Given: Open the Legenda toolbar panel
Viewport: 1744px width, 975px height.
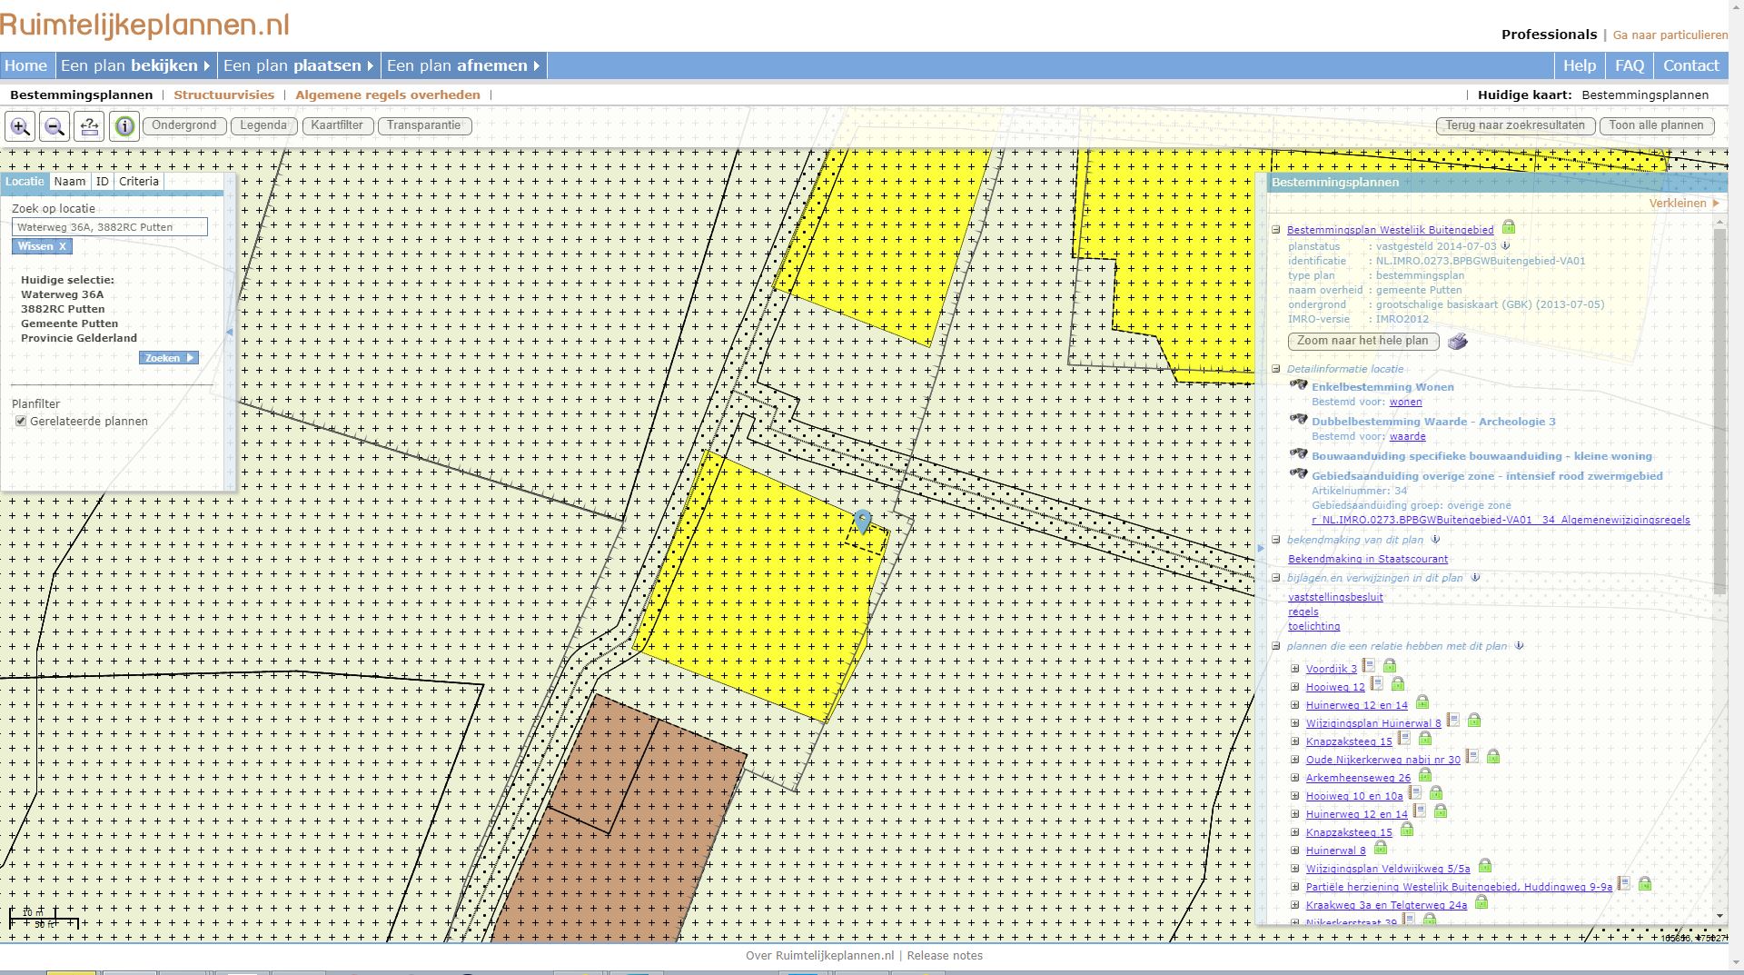Looking at the screenshot, I should pos(263,125).
